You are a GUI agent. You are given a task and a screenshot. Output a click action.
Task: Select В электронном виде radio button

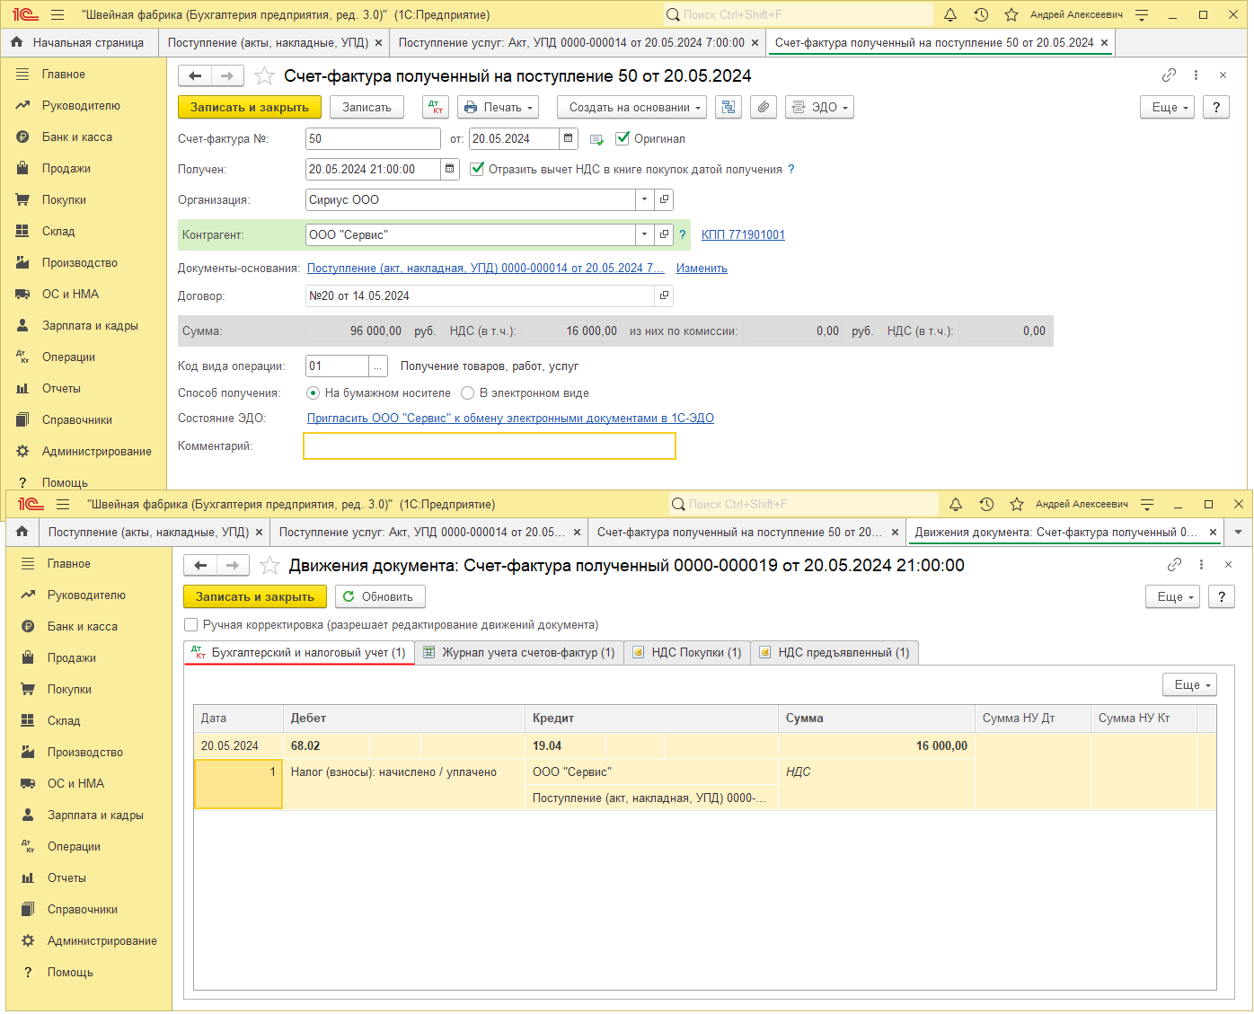(x=467, y=392)
